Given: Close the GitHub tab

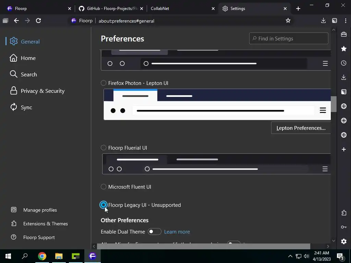Looking at the screenshot, I should coord(142,9).
